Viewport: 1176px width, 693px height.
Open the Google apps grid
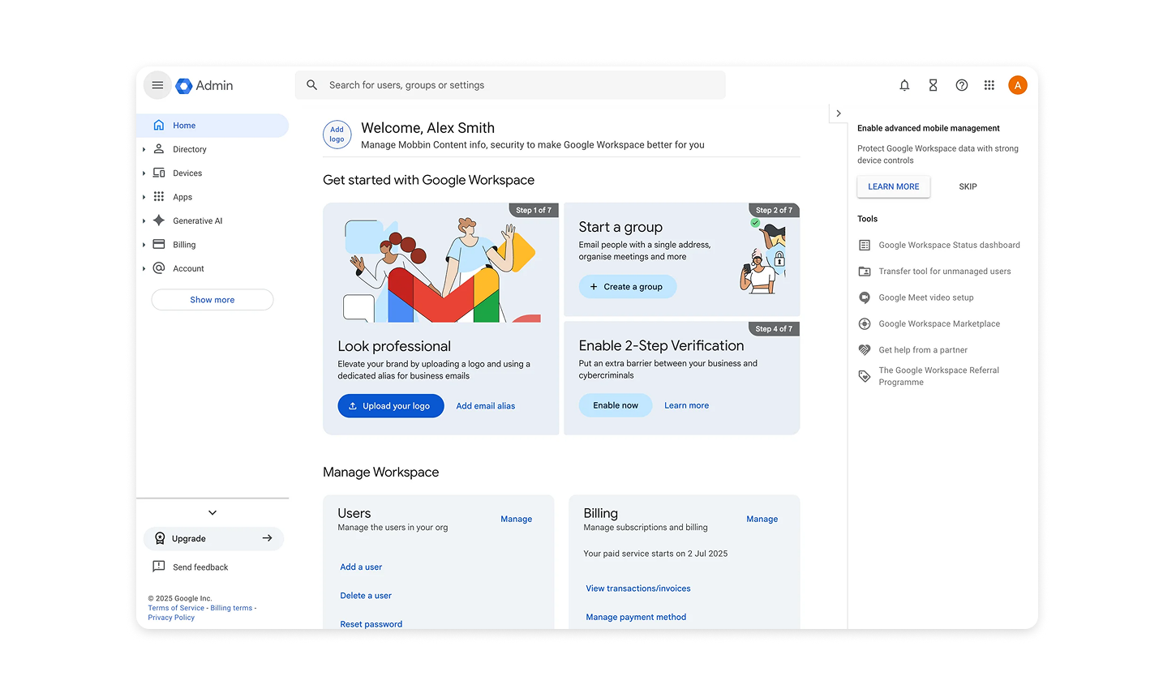tap(989, 85)
